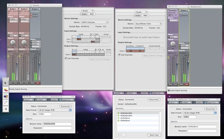Select the text 'A' tool in the palette

[5, 109]
